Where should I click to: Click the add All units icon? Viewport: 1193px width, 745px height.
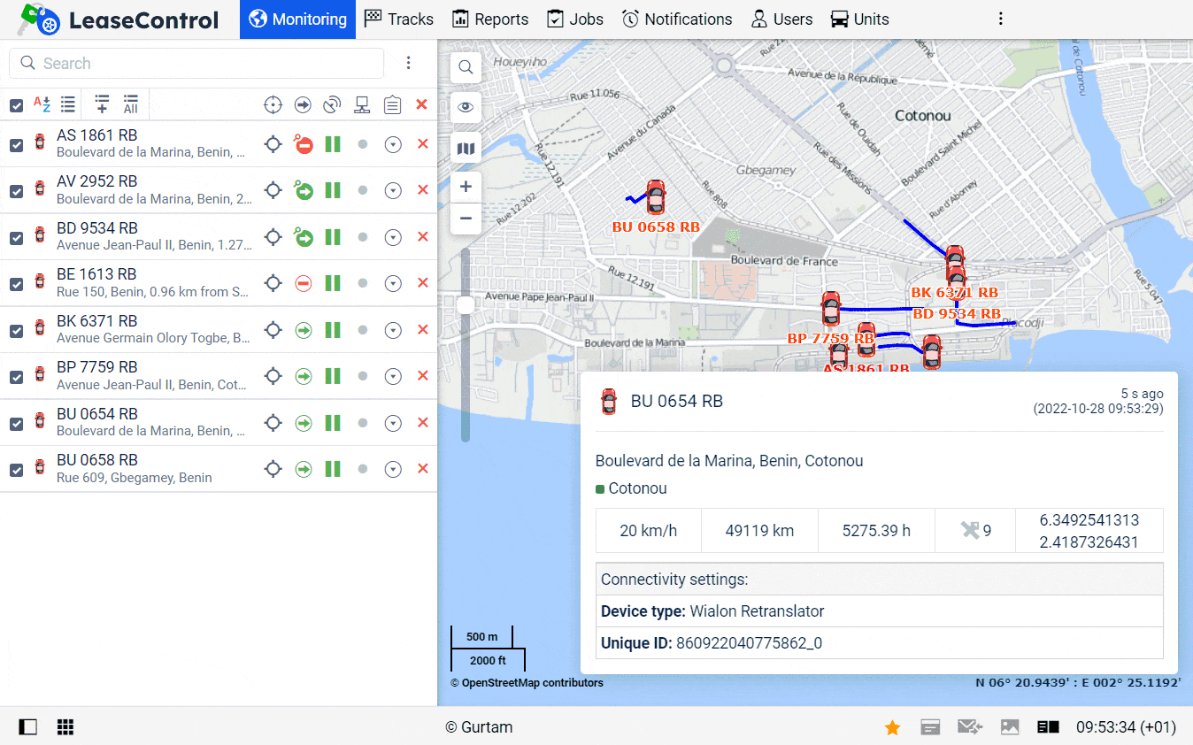pyautogui.click(x=130, y=104)
